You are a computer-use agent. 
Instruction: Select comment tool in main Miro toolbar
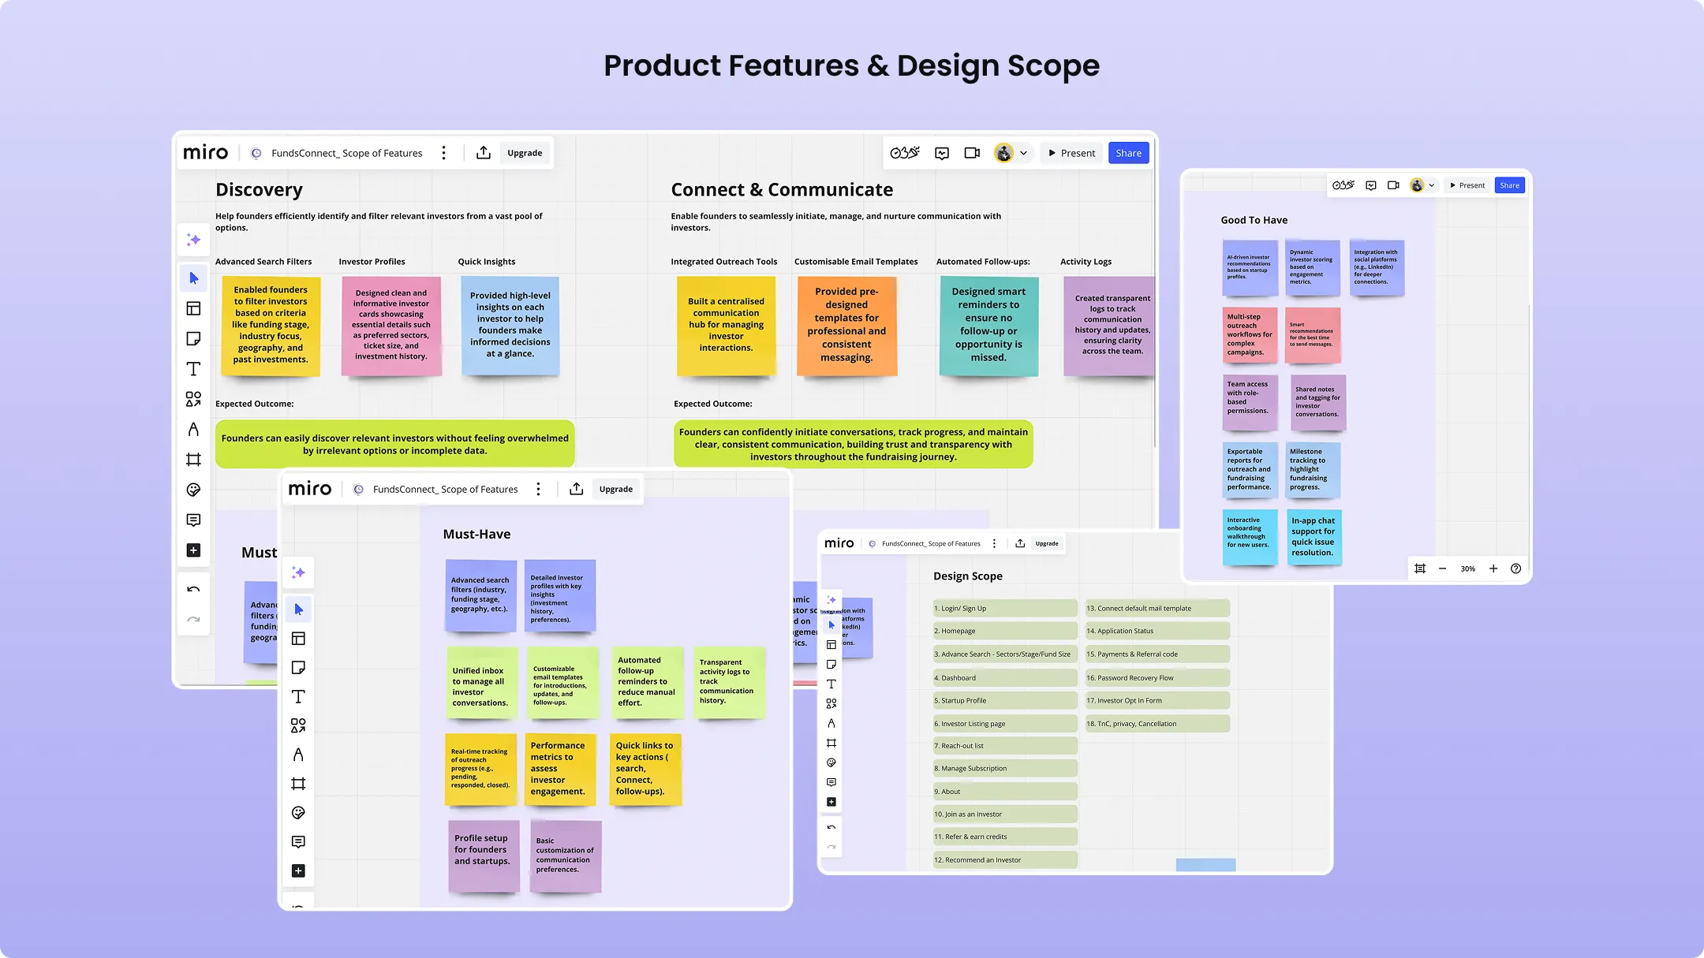click(193, 520)
